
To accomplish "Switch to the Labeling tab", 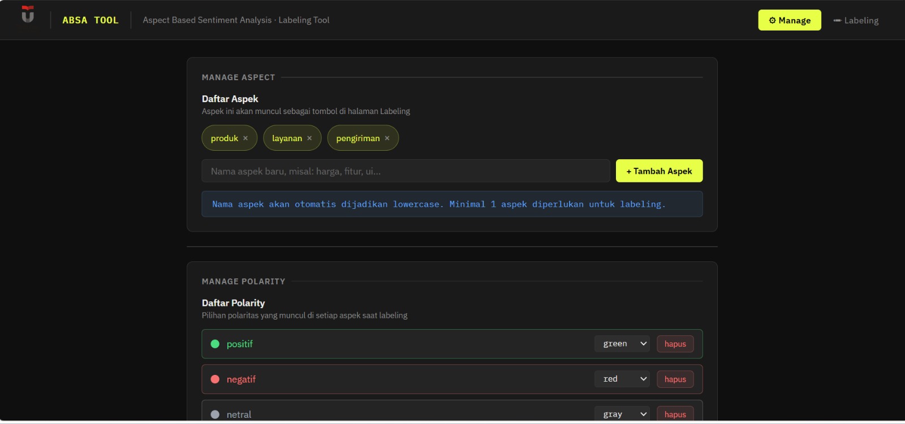I will coord(856,20).
